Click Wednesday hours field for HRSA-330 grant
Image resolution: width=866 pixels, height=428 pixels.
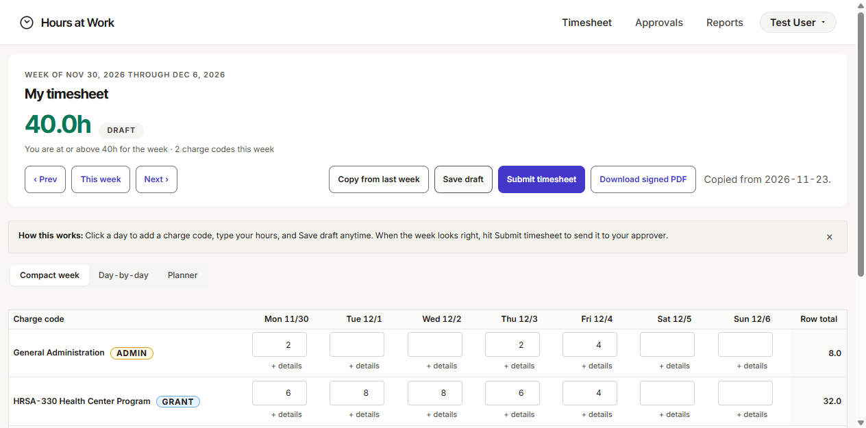pyautogui.click(x=435, y=393)
